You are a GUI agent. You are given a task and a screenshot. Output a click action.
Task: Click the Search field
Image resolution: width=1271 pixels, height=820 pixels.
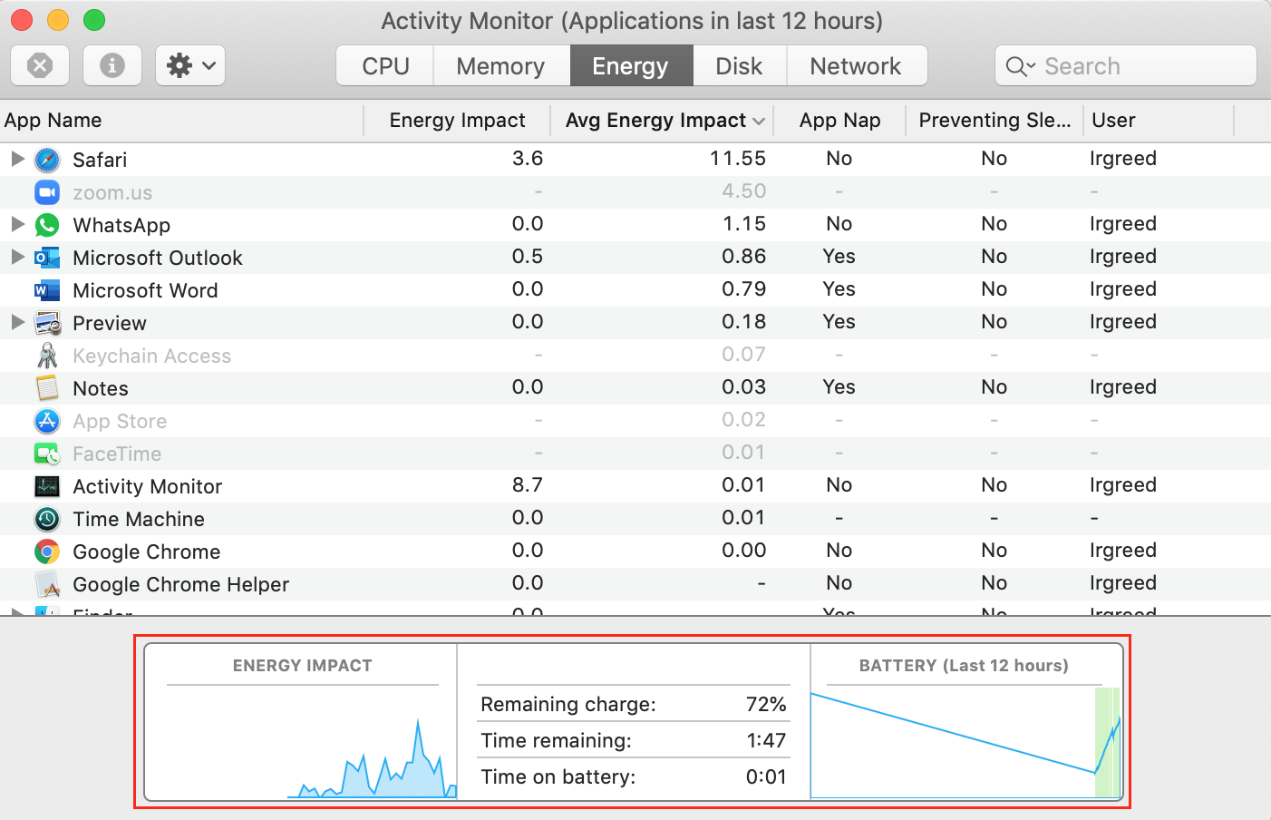pyautogui.click(x=1126, y=66)
